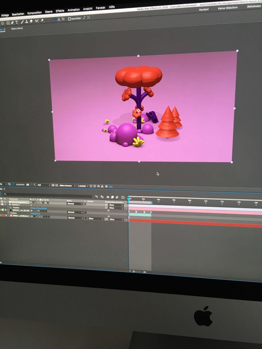The height and width of the screenshot is (349, 262).
Task: Select the Text tool in the toolbar
Action: point(17,22)
